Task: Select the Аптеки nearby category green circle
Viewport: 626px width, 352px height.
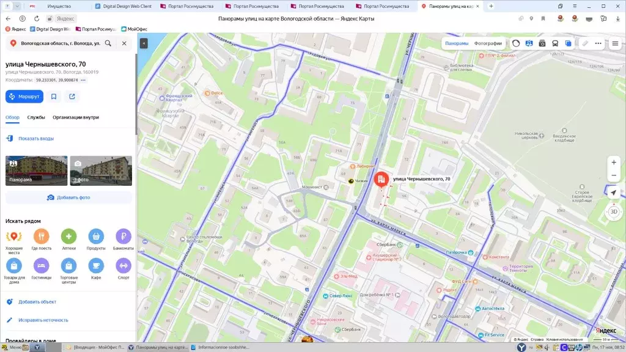Action: pyautogui.click(x=68, y=237)
